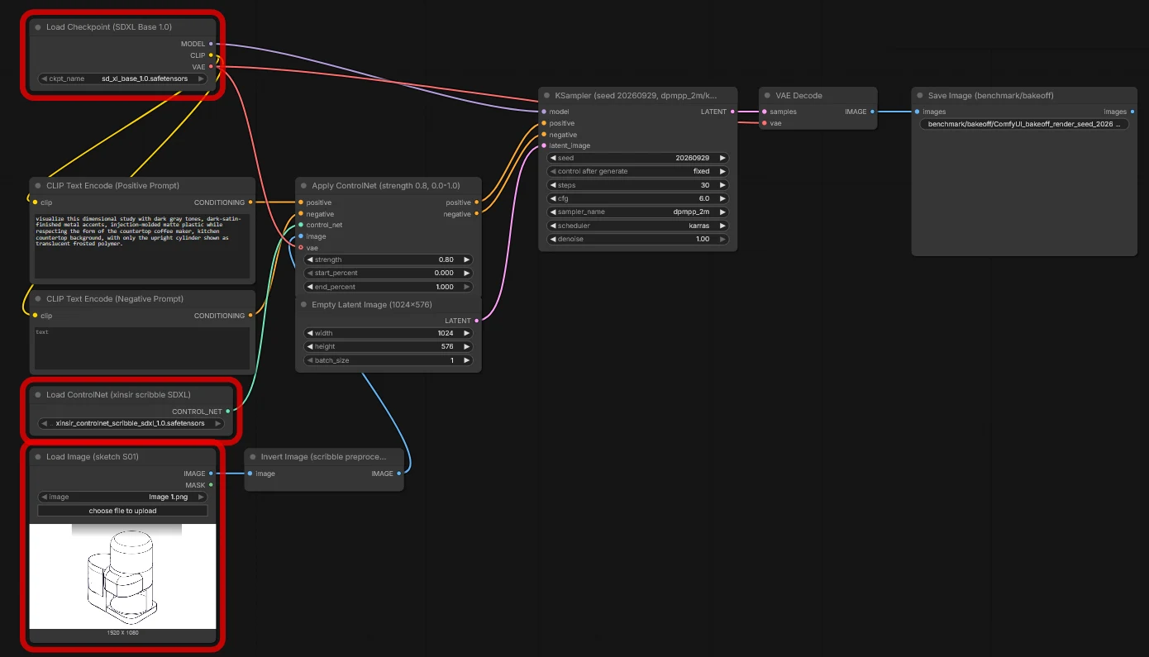The image size is (1149, 657).
Task: Open the image file combo showing image 1.png
Action: (122, 497)
